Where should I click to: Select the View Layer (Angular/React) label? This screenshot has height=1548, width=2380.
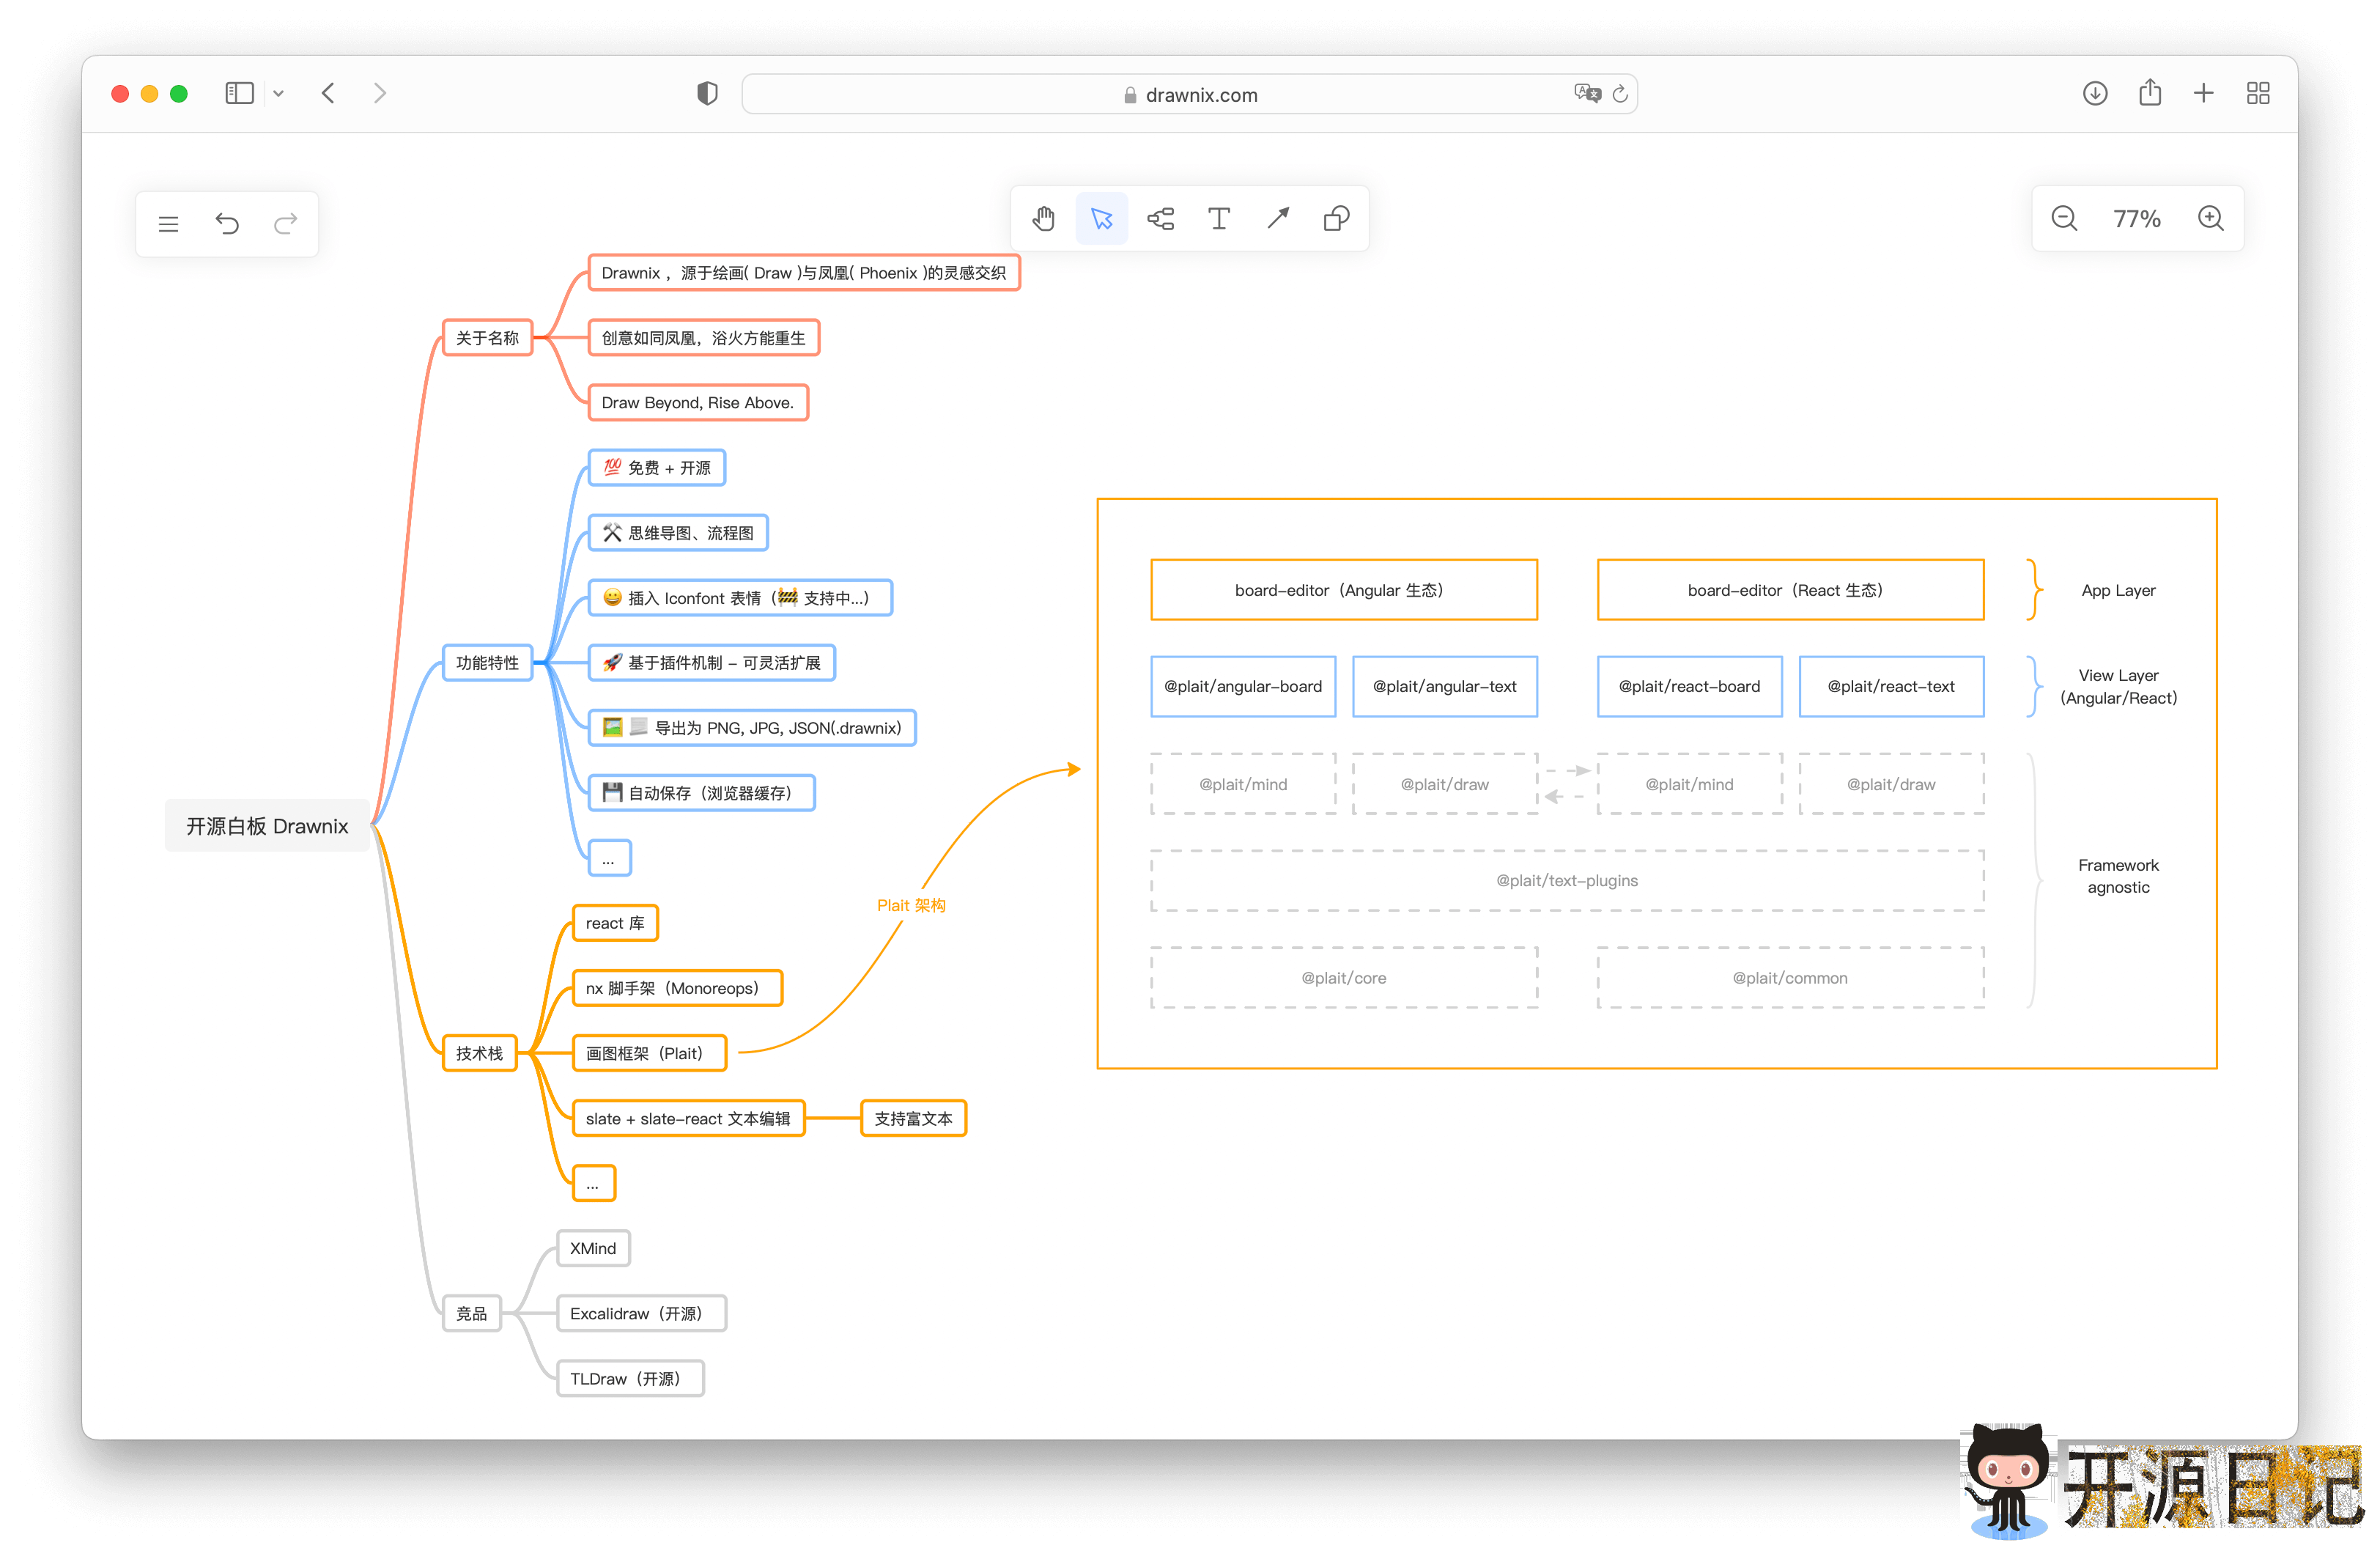[x=2118, y=687]
